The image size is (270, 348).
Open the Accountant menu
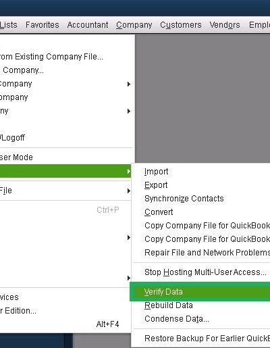[x=88, y=25]
